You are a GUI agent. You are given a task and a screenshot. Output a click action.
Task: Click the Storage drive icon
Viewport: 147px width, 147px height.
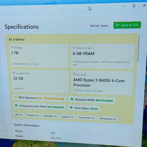[12, 47]
